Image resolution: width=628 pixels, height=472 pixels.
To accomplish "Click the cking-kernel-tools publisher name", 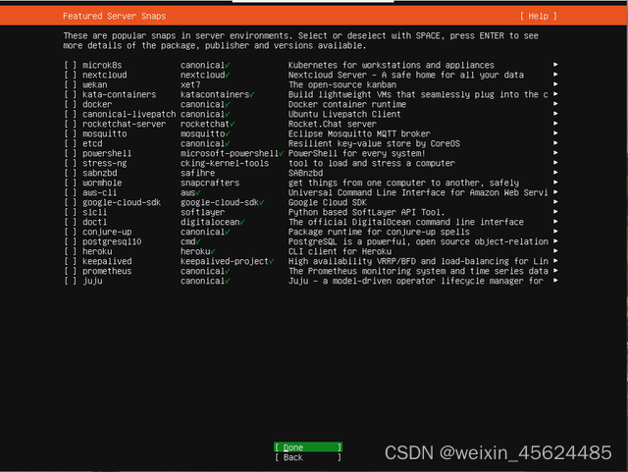I will pyautogui.click(x=225, y=163).
